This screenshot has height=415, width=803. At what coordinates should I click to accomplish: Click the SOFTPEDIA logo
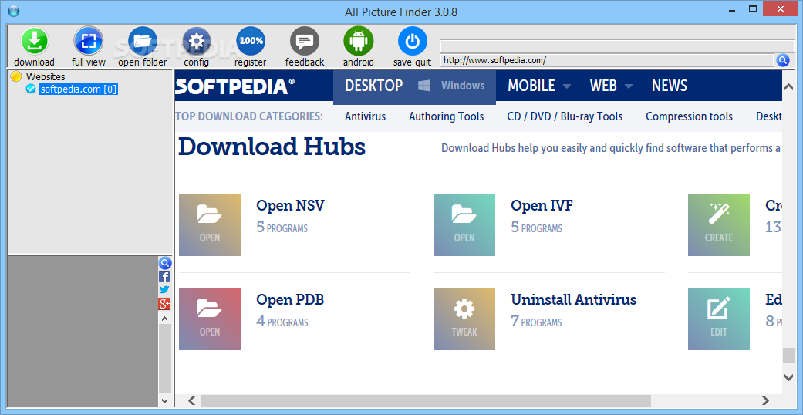click(x=235, y=86)
